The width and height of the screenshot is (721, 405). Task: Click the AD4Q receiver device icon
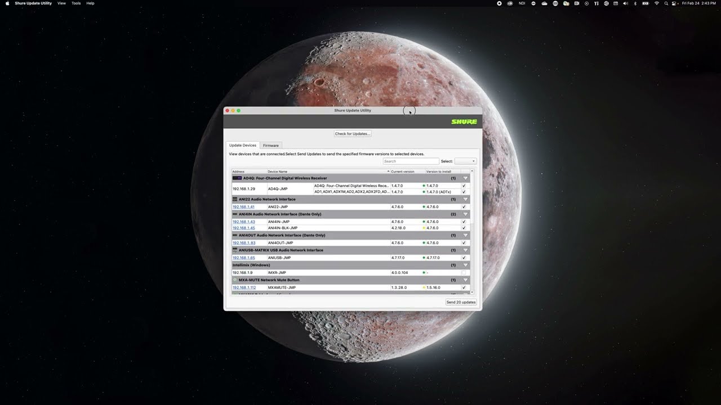coord(237,178)
